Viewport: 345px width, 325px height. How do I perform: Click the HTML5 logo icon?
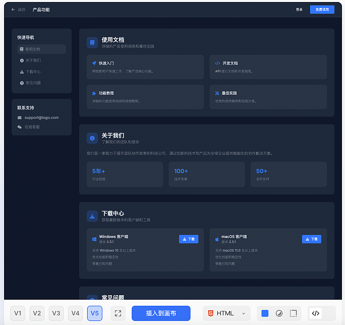[x=211, y=313]
